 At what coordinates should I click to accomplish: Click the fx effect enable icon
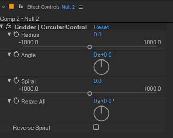click(8, 26)
